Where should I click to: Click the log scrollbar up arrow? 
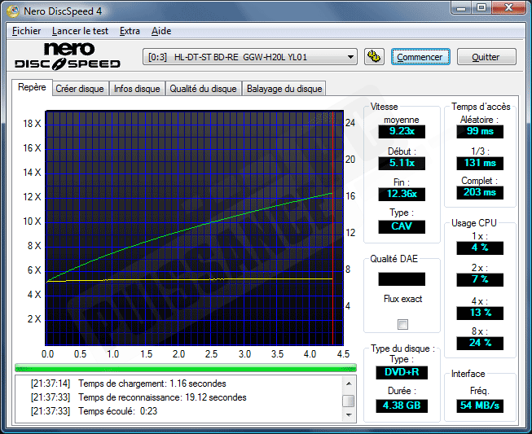click(x=348, y=382)
